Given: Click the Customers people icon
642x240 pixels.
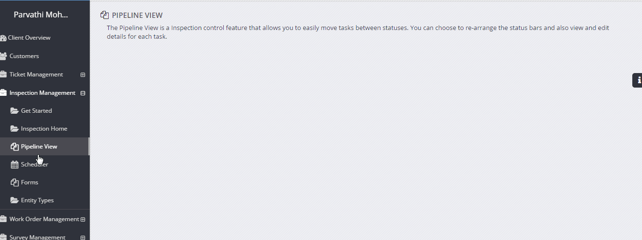Looking at the screenshot, I should click(3, 56).
